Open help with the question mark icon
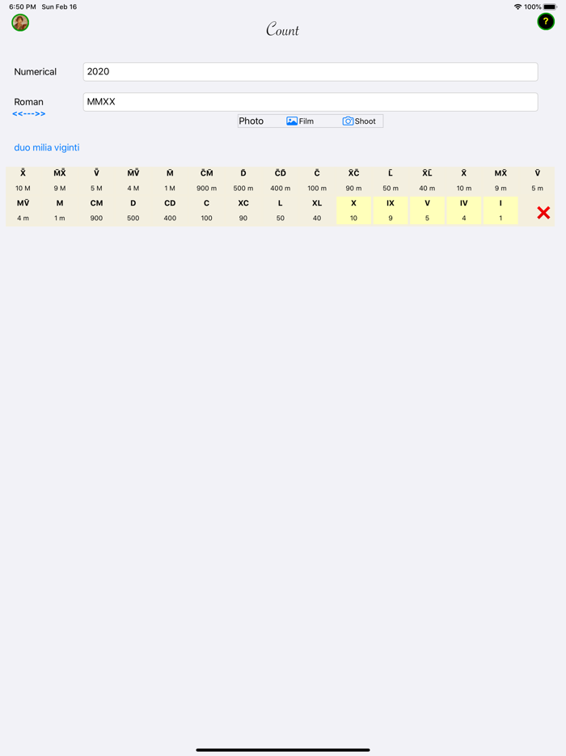 [x=545, y=22]
